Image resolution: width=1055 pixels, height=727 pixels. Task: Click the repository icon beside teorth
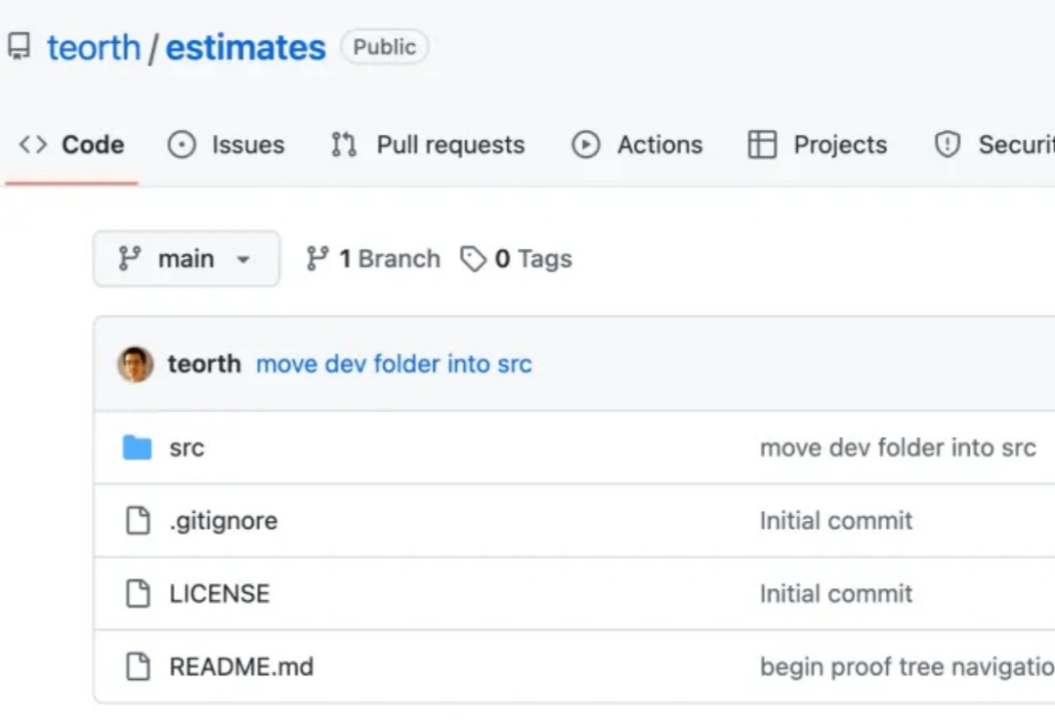click(x=19, y=47)
